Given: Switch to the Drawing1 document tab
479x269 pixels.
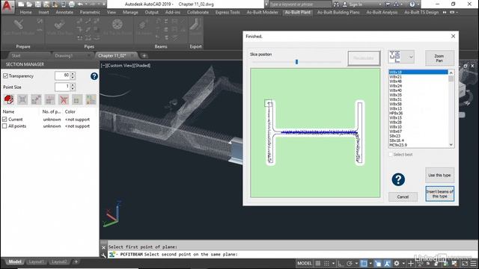Looking at the screenshot, I should 64,55.
